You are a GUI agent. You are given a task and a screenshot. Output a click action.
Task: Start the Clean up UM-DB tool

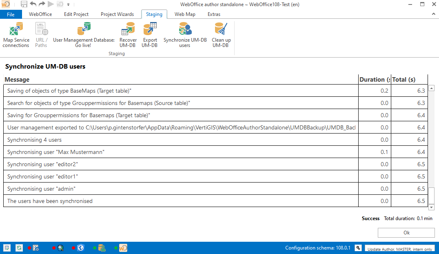tap(221, 35)
